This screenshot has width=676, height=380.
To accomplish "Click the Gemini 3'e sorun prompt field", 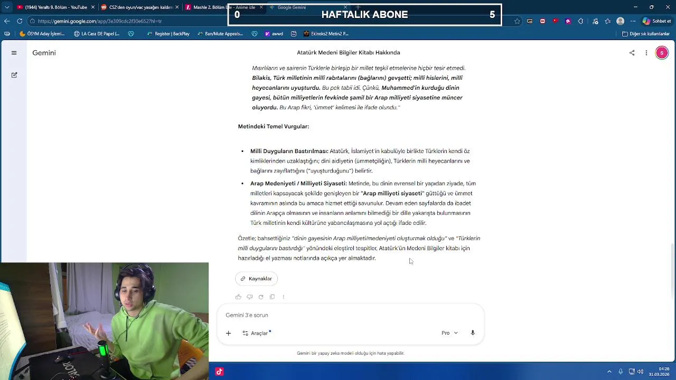I will point(351,315).
